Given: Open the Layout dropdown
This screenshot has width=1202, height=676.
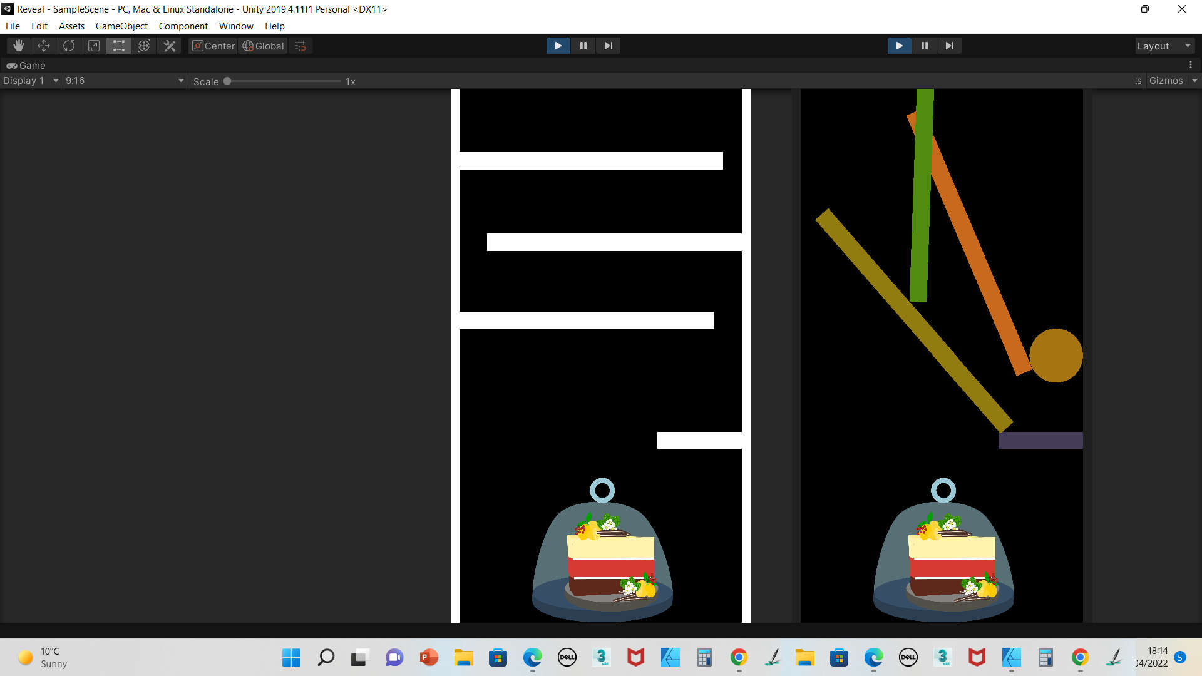Looking at the screenshot, I should [1164, 45].
